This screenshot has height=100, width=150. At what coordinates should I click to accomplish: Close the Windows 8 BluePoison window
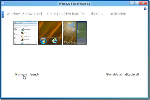coord(143,3)
